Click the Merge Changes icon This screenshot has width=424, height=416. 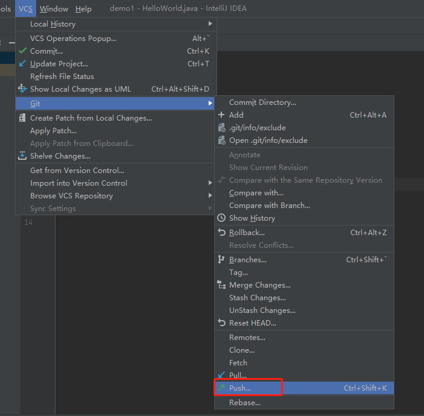click(221, 285)
